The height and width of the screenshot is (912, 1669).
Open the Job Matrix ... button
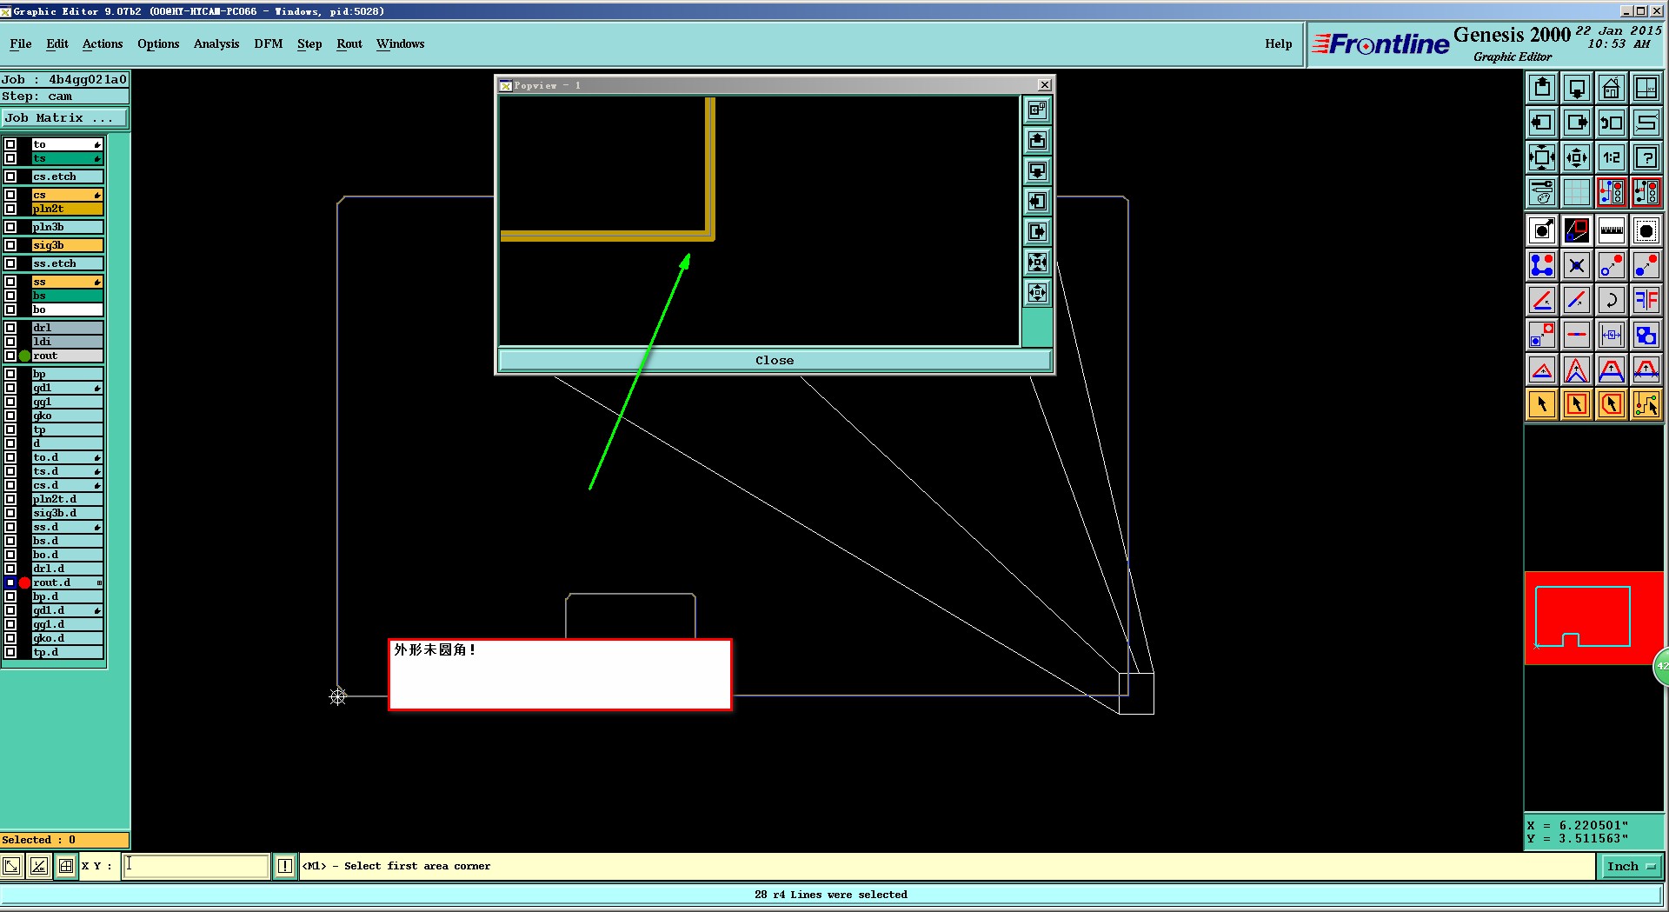[x=65, y=117]
